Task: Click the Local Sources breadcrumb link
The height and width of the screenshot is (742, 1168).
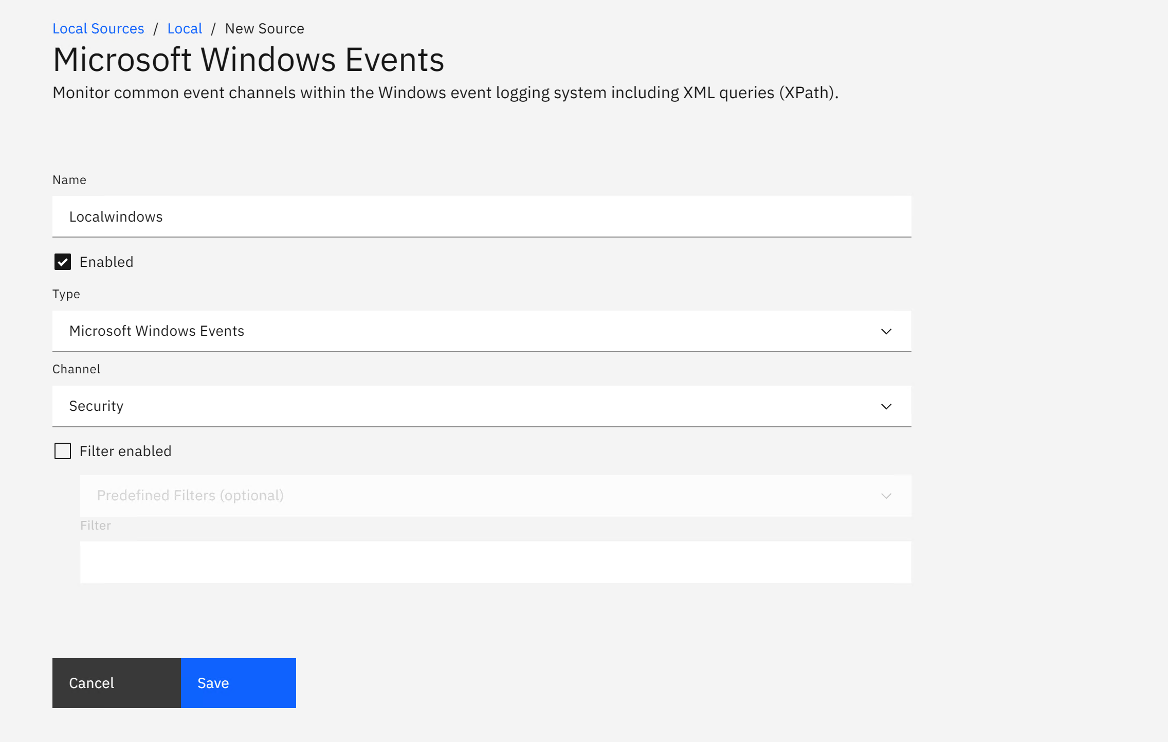Action: click(98, 29)
